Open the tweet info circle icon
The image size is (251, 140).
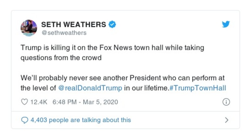(x=226, y=102)
